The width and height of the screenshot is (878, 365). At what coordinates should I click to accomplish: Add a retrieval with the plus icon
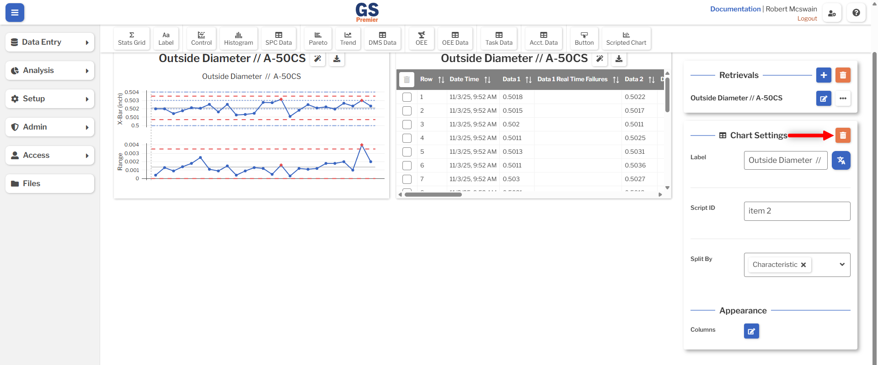coord(824,75)
